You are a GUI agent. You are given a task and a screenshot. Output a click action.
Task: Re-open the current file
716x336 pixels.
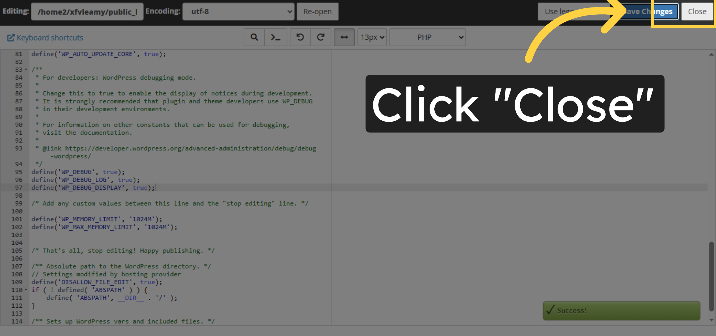coord(317,11)
